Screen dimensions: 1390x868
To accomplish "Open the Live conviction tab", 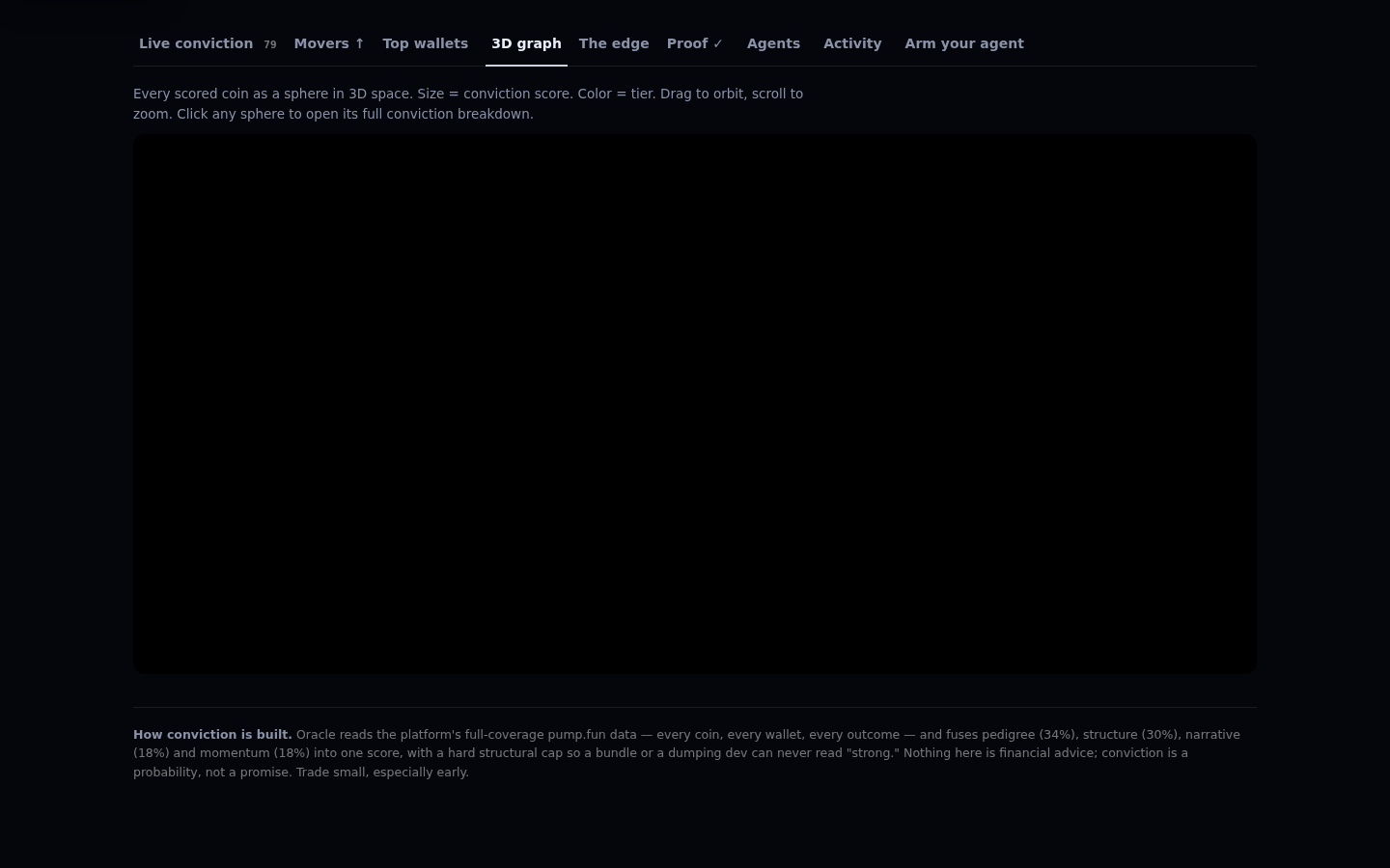I will click(x=208, y=43).
